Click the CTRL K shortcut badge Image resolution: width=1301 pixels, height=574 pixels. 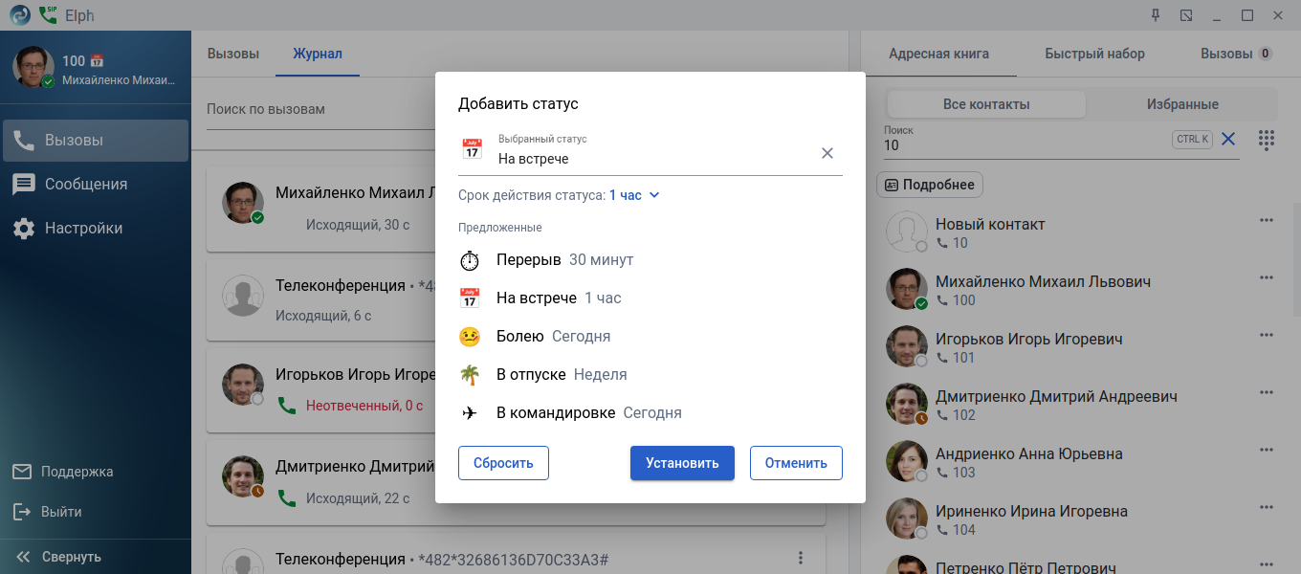[x=1192, y=140]
